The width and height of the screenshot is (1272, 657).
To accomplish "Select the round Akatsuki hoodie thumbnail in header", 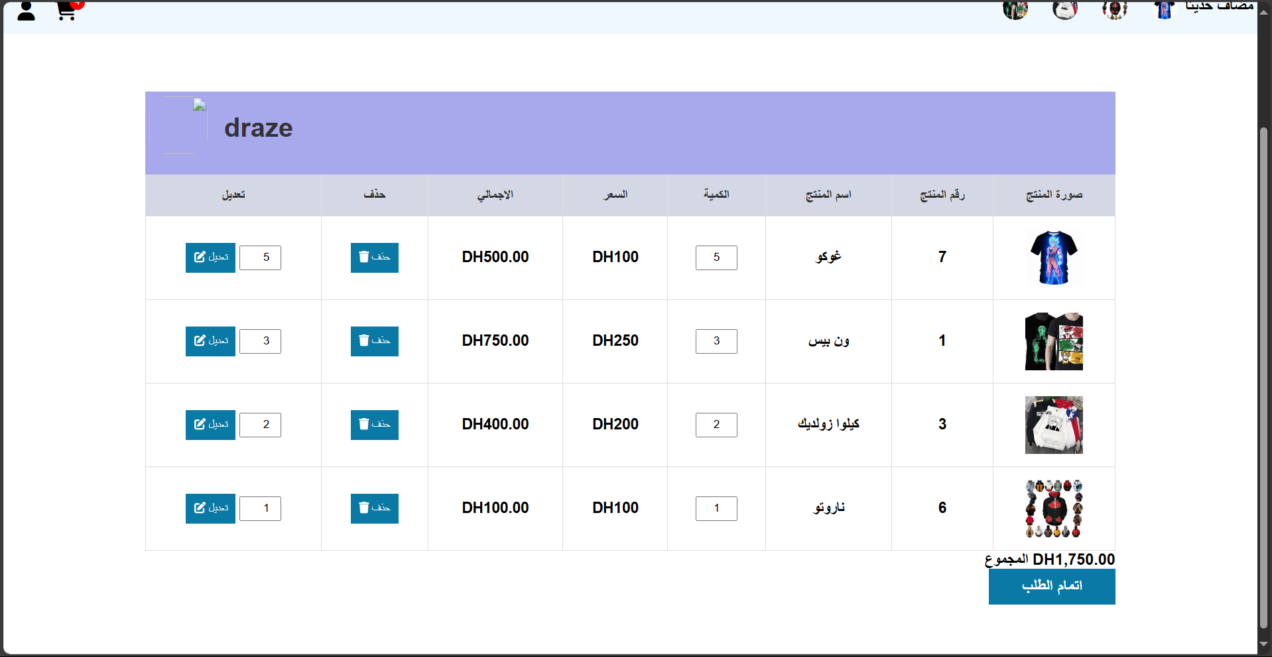I will [1115, 9].
